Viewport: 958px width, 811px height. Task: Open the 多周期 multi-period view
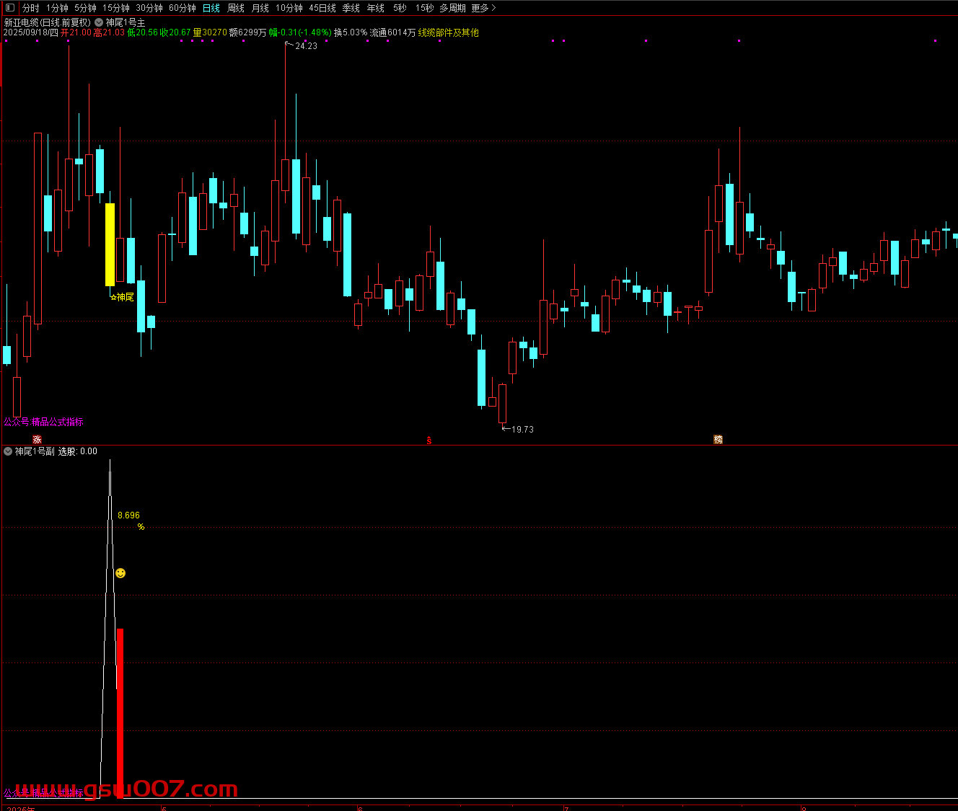coord(452,8)
